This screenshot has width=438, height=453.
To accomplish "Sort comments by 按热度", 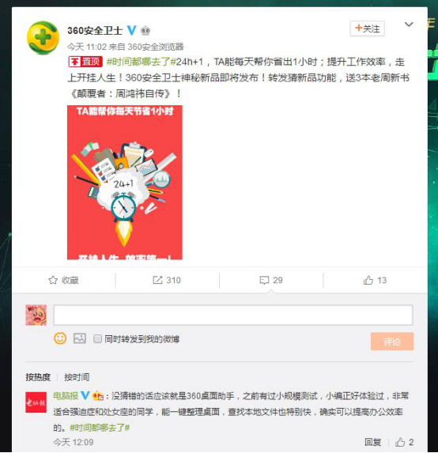I will tap(38, 377).
